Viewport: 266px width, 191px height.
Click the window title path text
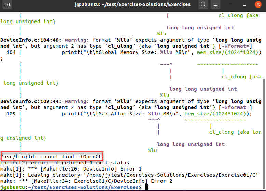pyautogui.click(x=132, y=5)
